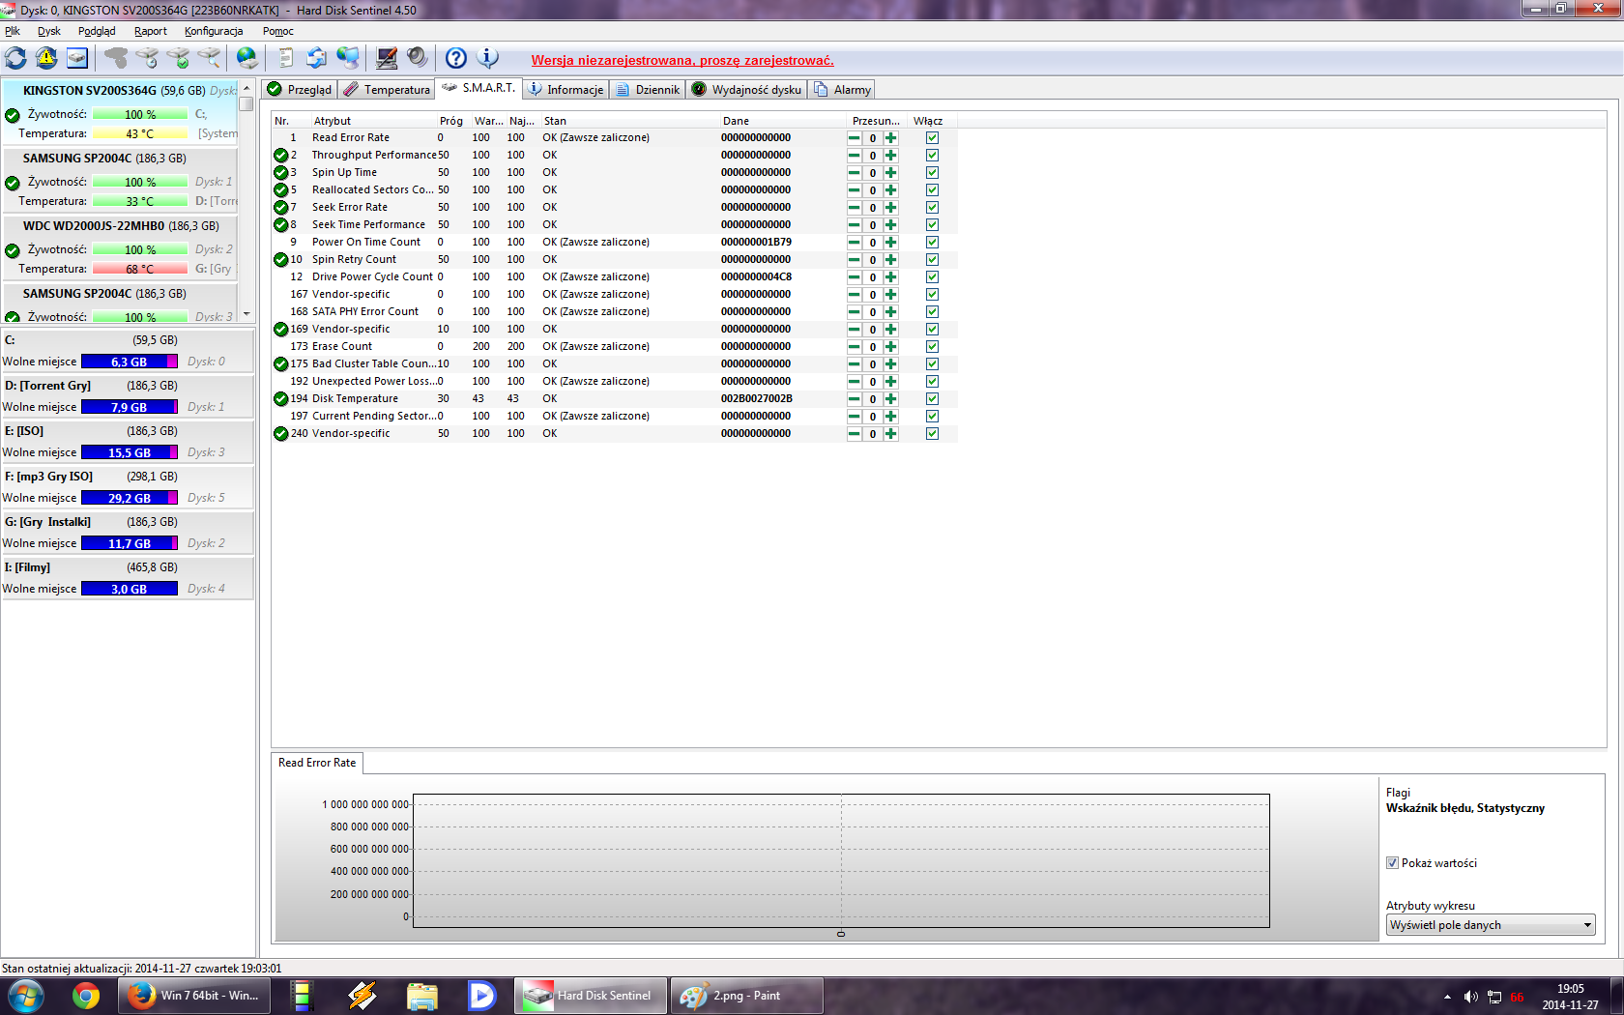The height and width of the screenshot is (1015, 1624).
Task: Select the SAMSUNG SP2004C disk on Dysk 1
Action: click(x=120, y=180)
